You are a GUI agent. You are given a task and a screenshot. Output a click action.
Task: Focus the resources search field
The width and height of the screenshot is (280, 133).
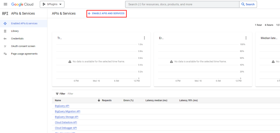pyautogui.click(x=182, y=4)
